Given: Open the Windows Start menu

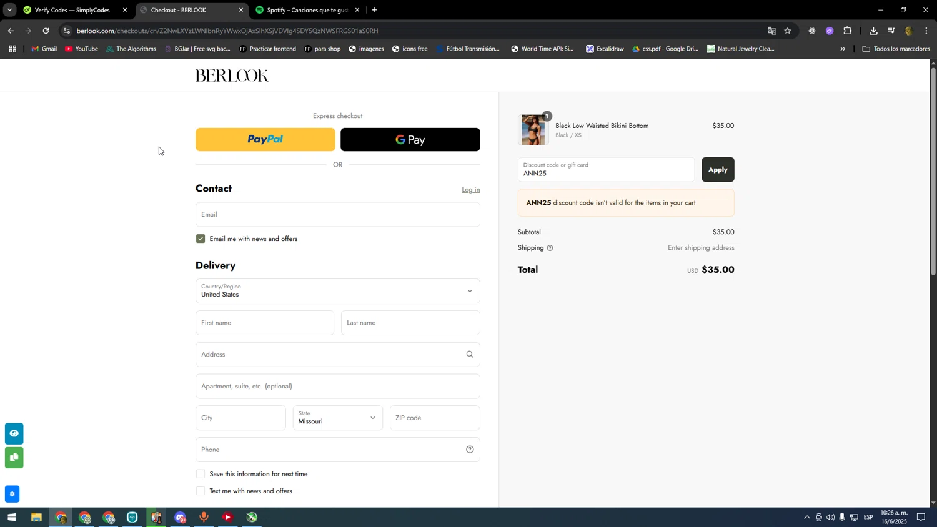Looking at the screenshot, I should pos(11,518).
